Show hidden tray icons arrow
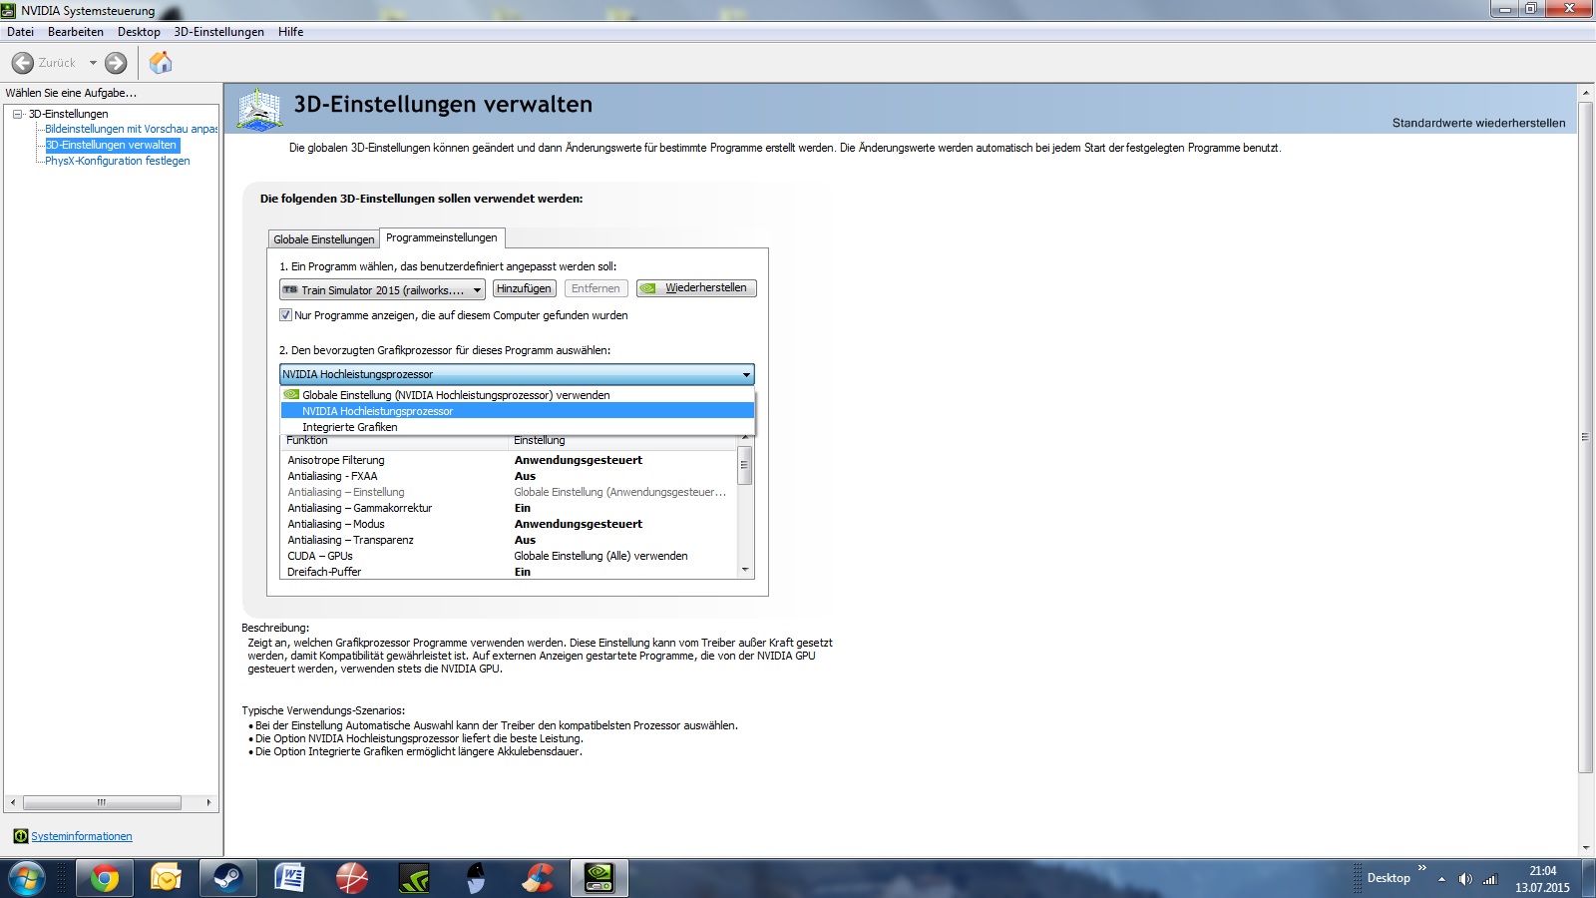The height and width of the screenshot is (898, 1596). pyautogui.click(x=1441, y=879)
